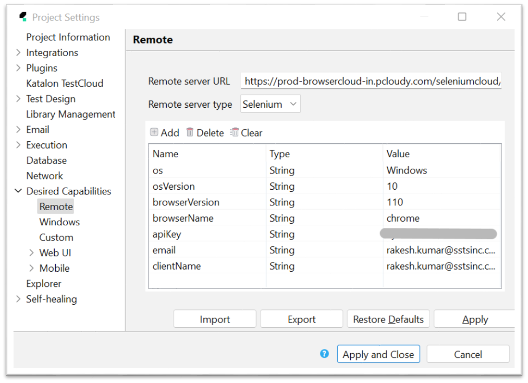Select Windows under Desired Capabilities
The width and height of the screenshot is (528, 383).
pos(59,222)
